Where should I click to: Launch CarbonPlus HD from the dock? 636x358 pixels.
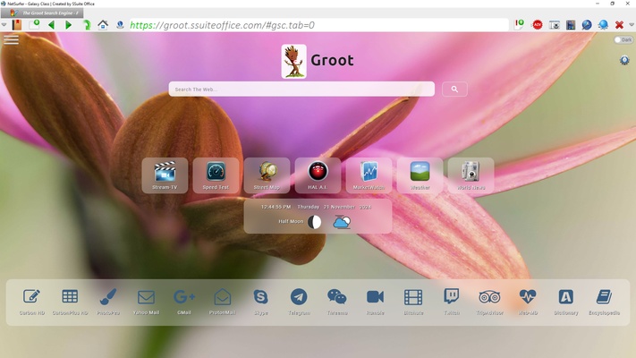[70, 302]
